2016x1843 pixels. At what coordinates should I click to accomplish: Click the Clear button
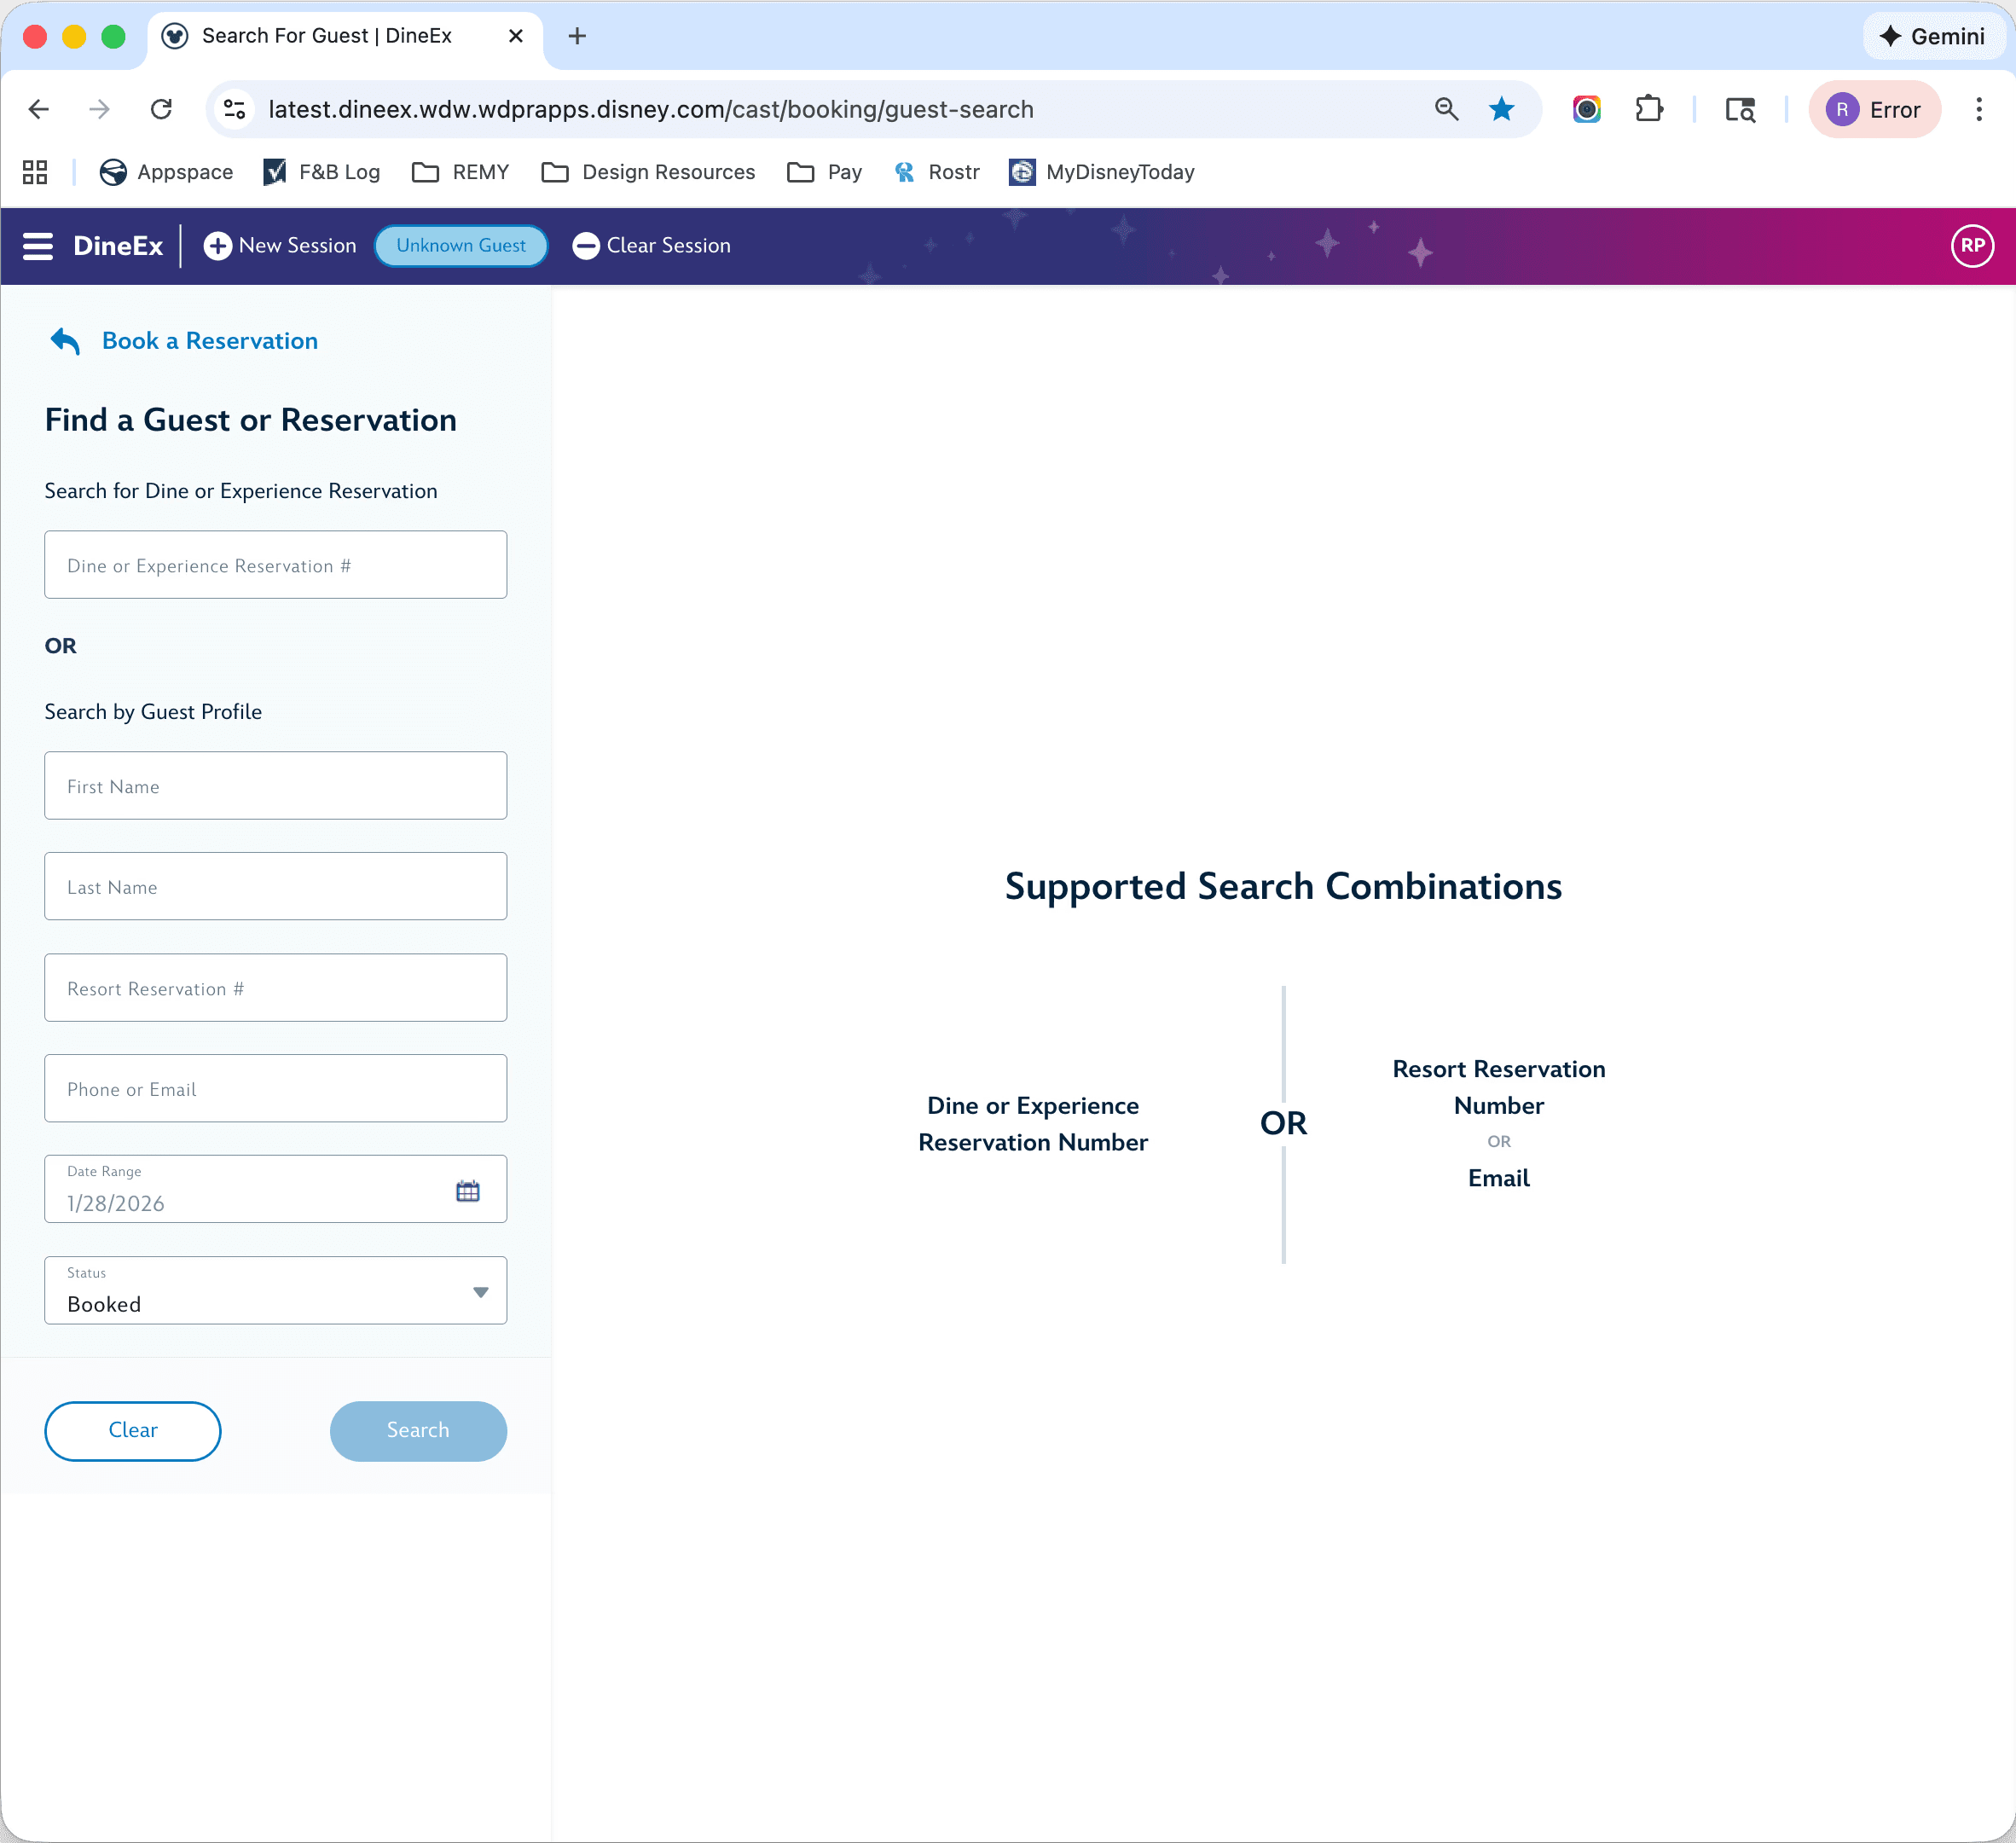(132, 1431)
